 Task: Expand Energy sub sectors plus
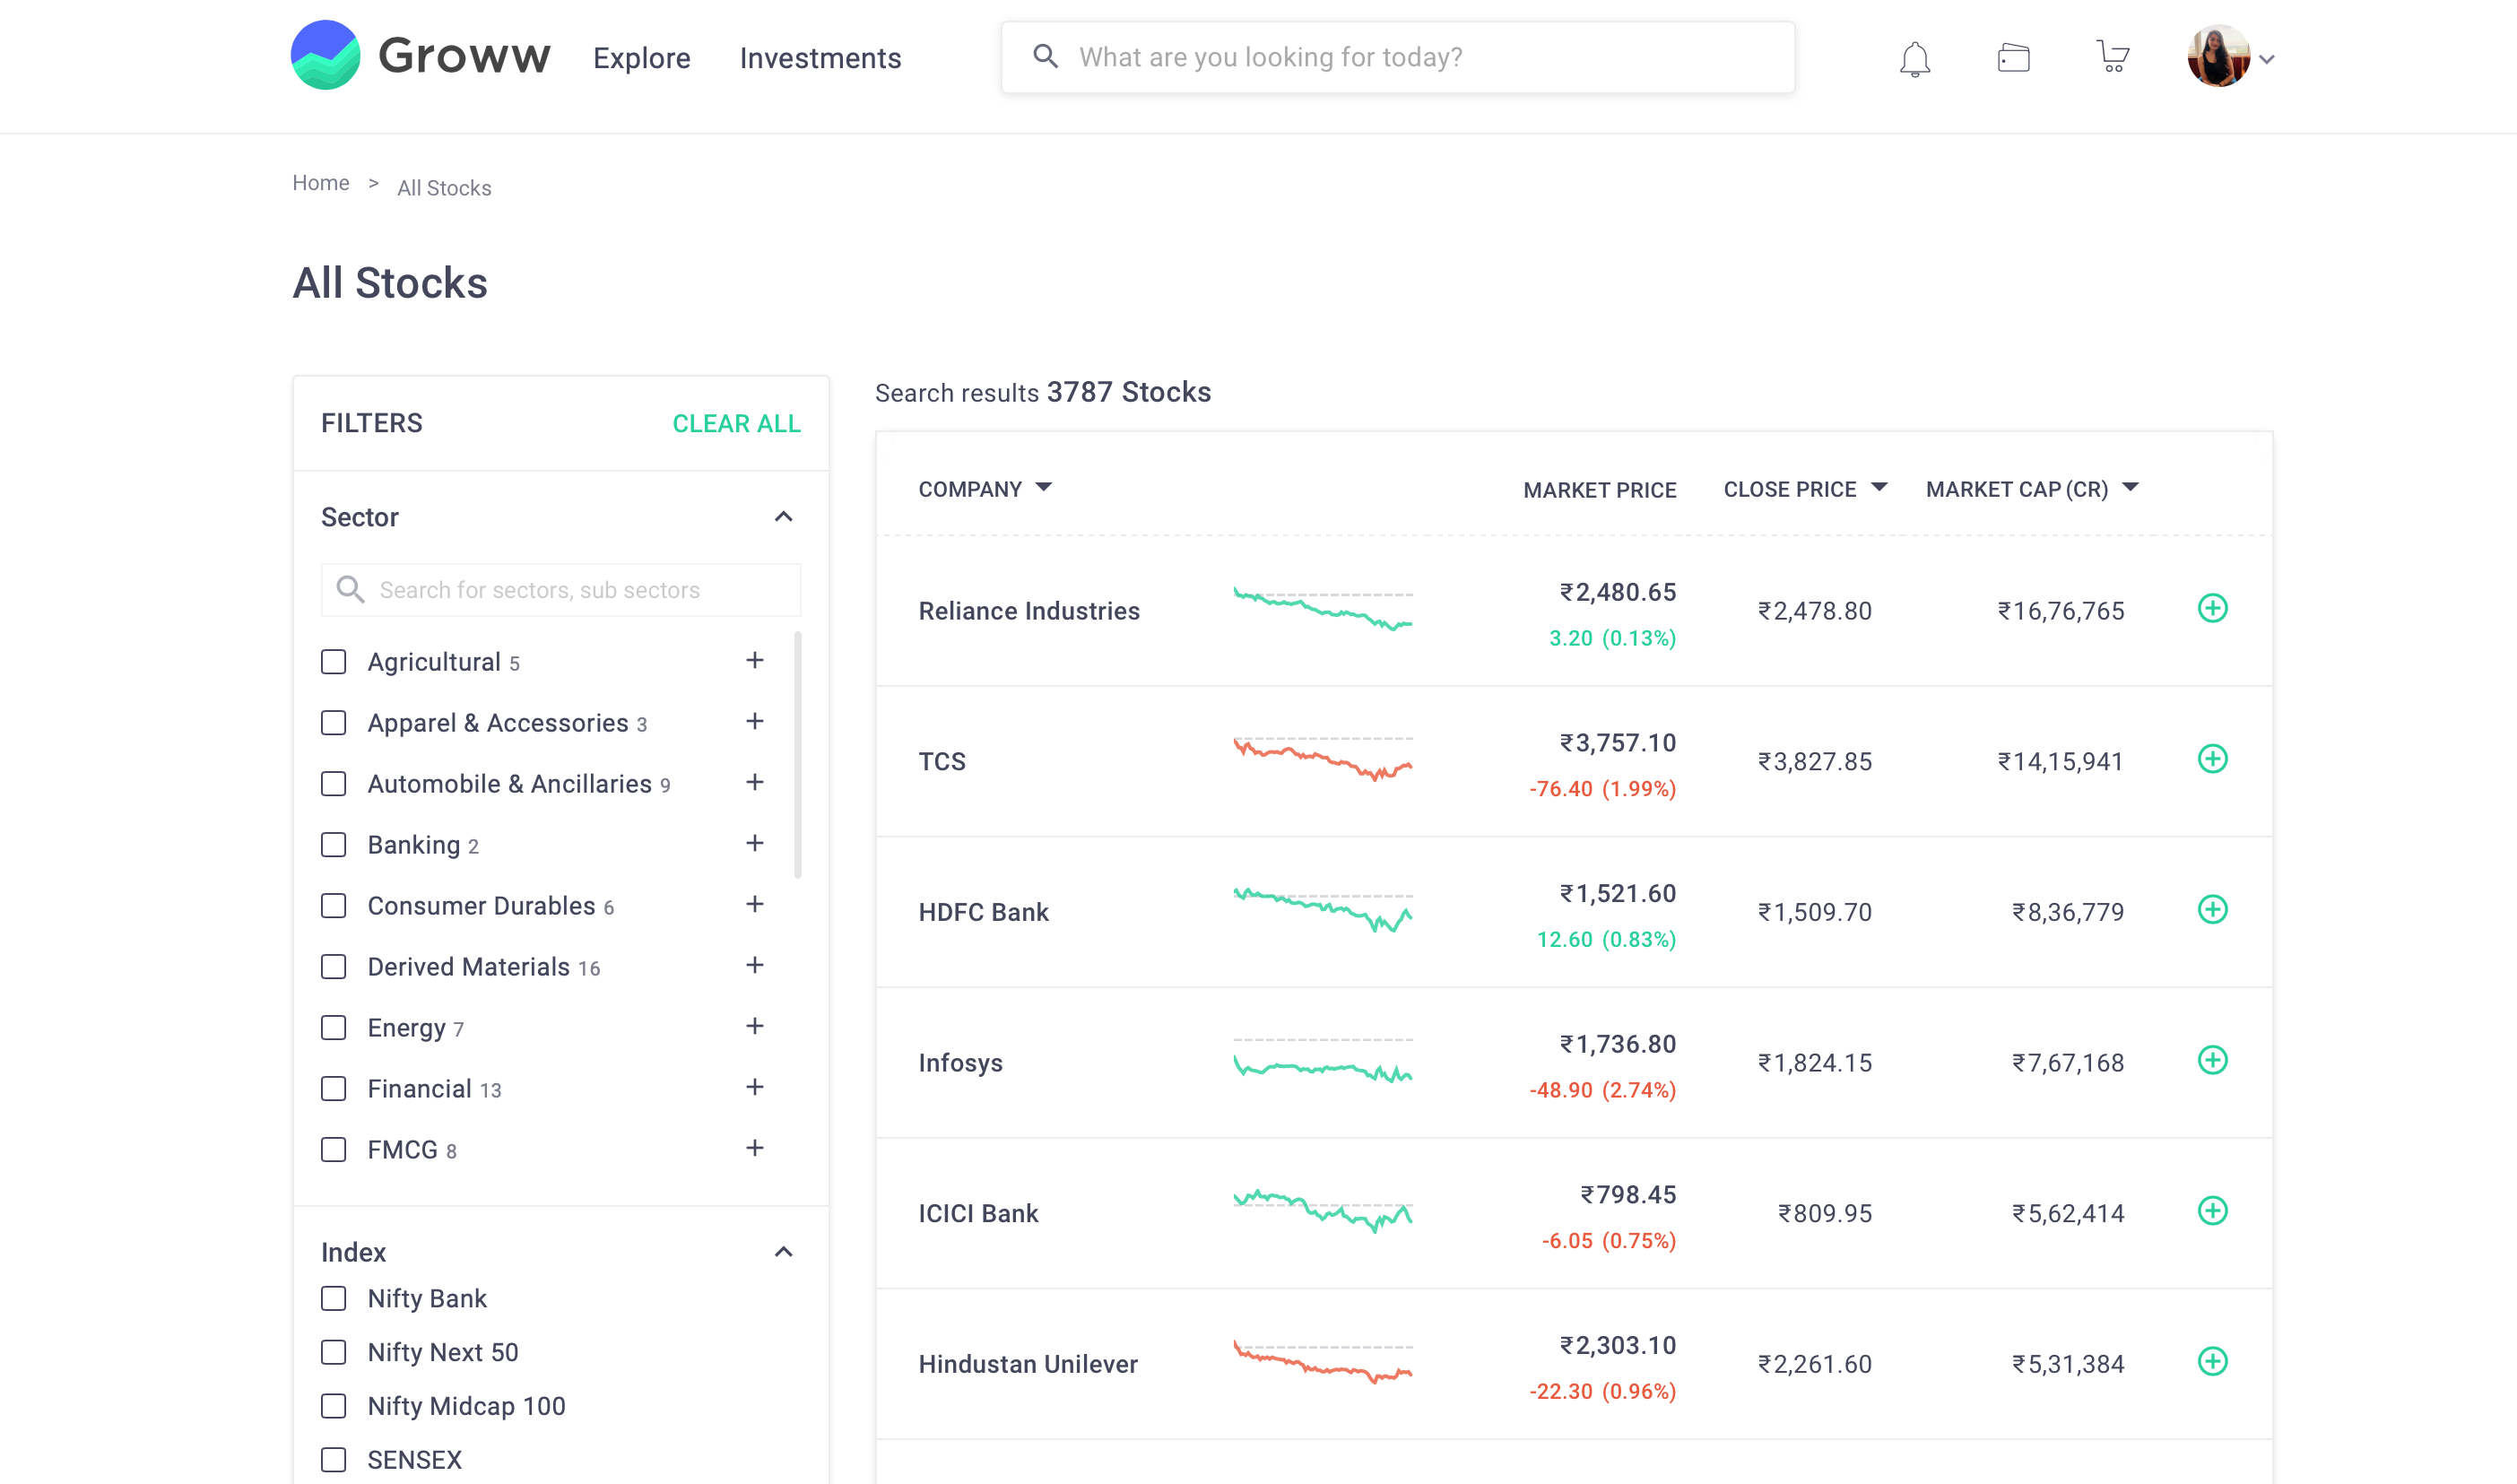(755, 1026)
